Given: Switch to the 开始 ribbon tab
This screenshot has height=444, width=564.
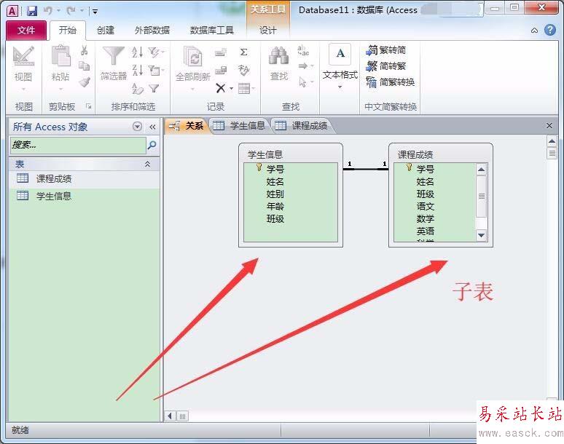Looking at the screenshot, I should tap(68, 30).
